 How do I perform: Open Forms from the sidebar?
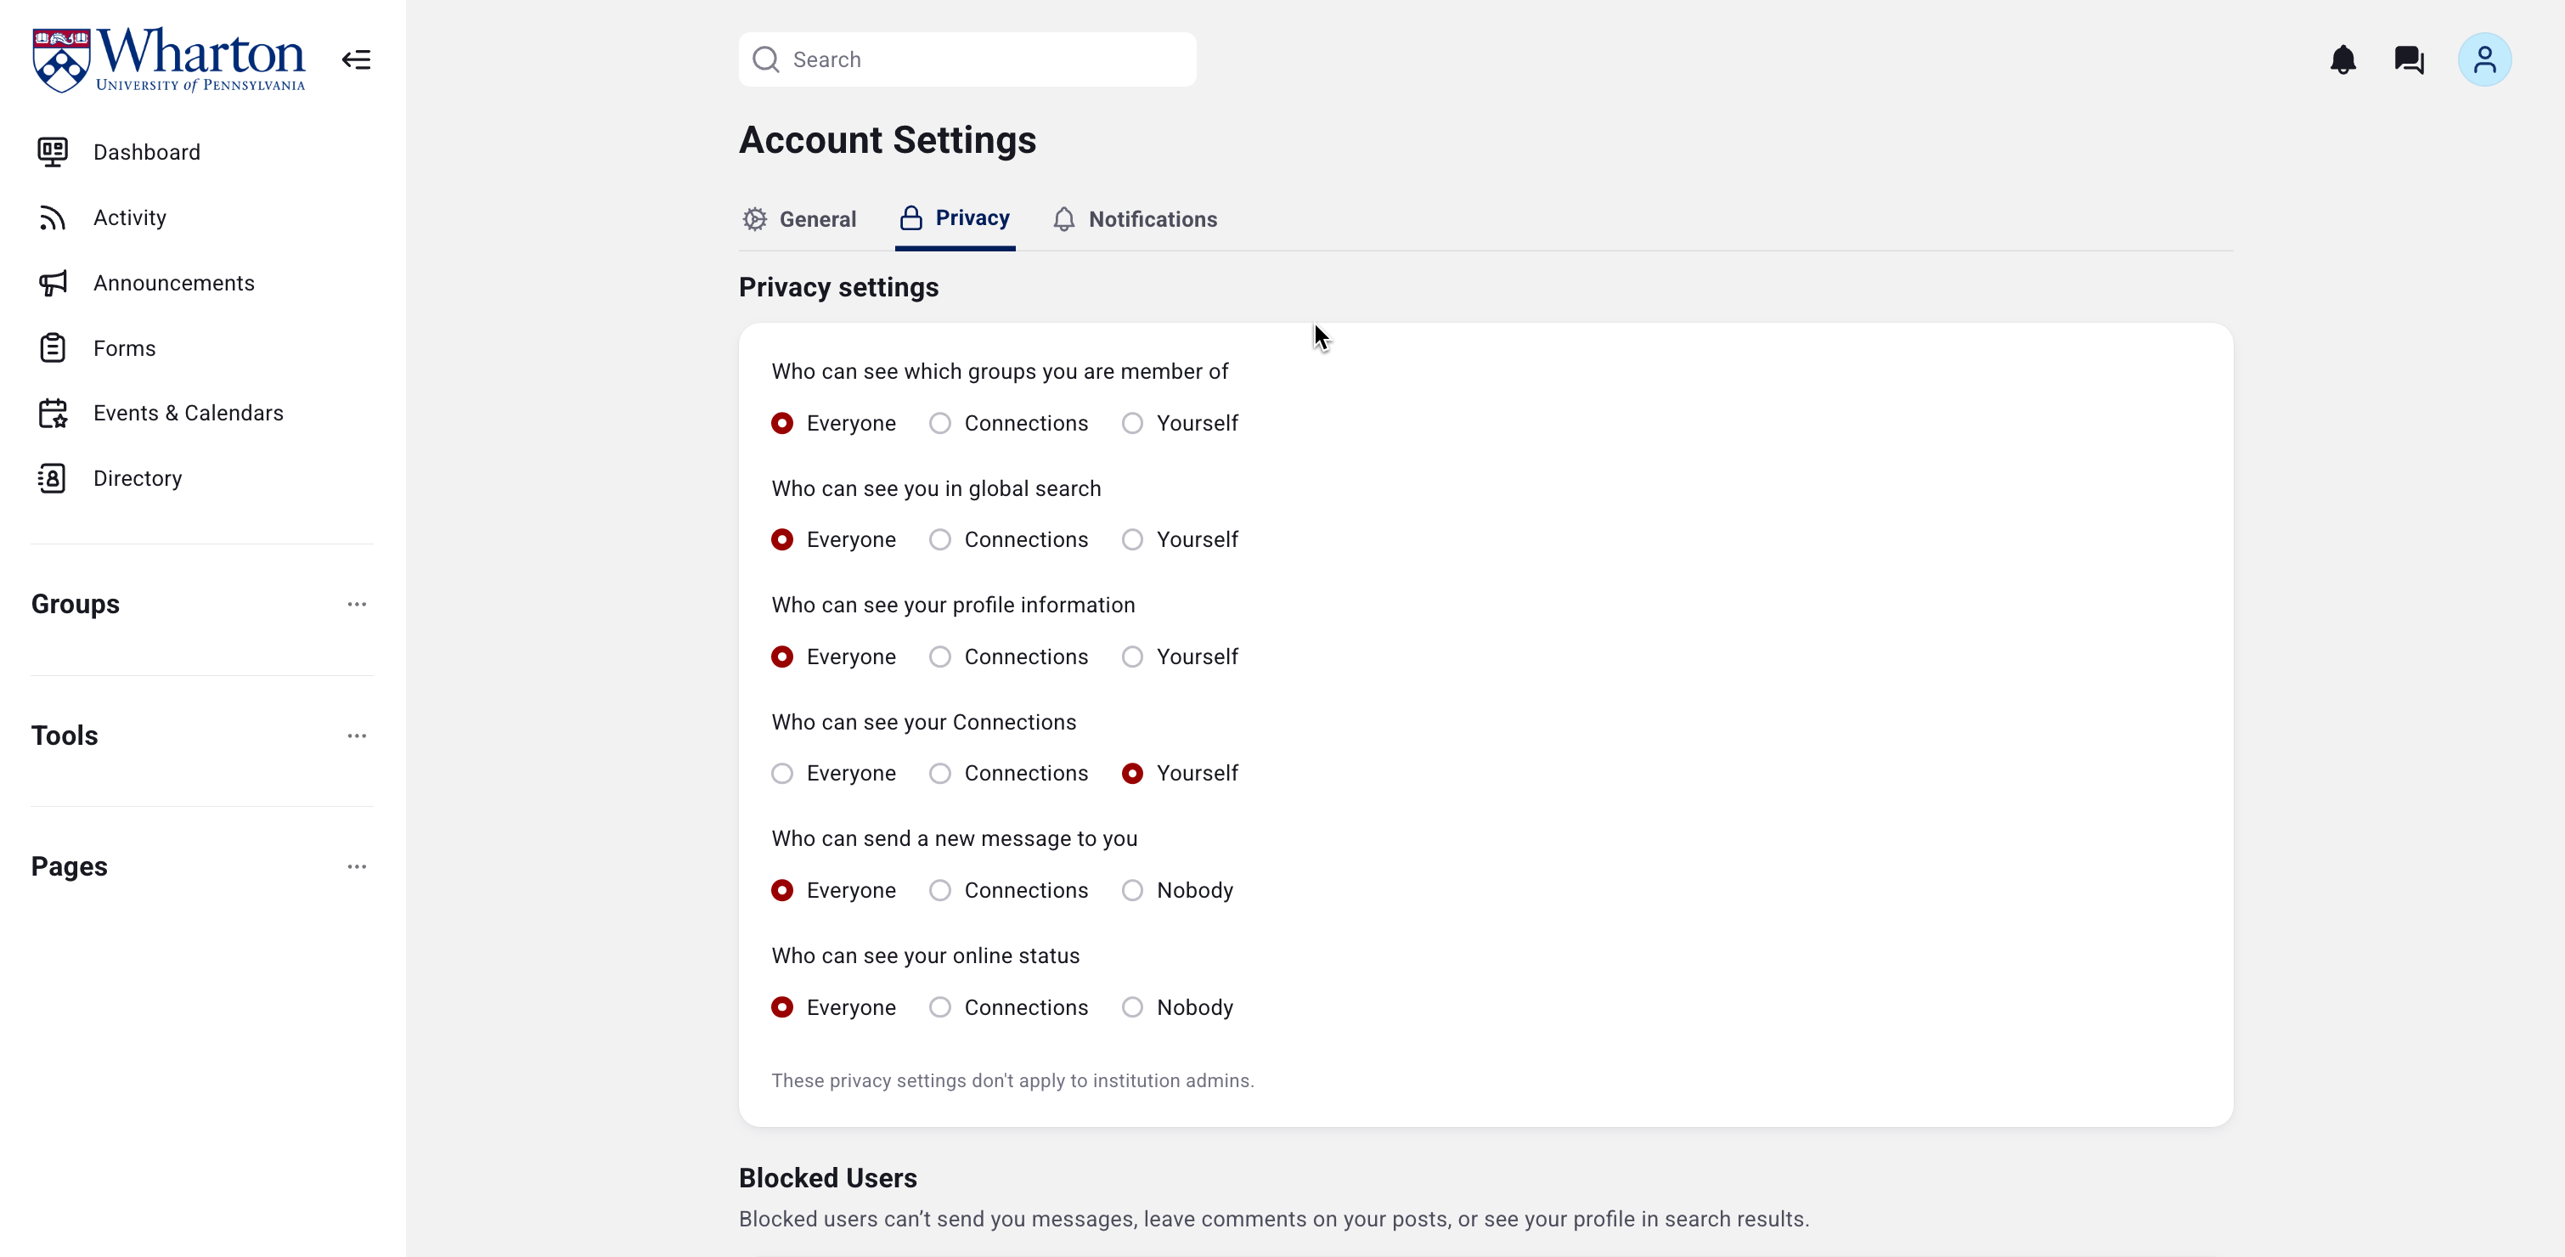(125, 348)
